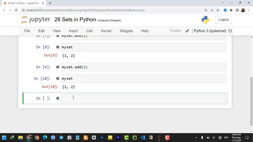Click the In [8] cell containing myset
Image resolution: width=253 pixels, height=142 pixels.
[143, 47]
